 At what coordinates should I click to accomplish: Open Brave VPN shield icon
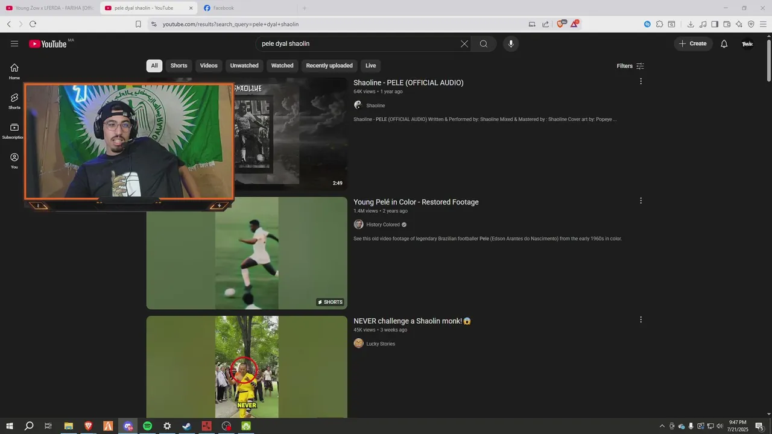tap(751, 24)
